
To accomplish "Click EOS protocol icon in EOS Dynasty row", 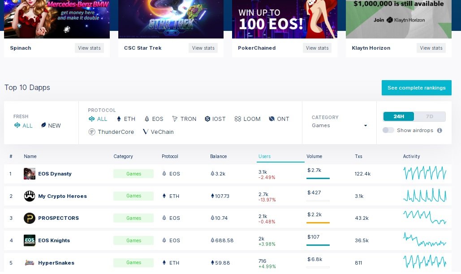I will coord(164,174).
